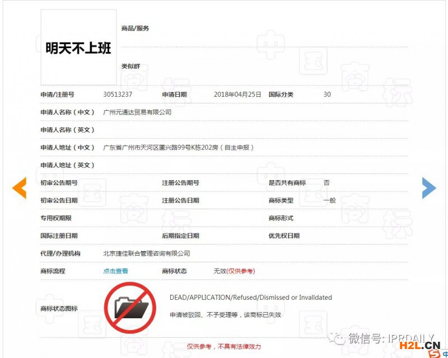Open the 明天不上班 trademark image

coord(78,48)
